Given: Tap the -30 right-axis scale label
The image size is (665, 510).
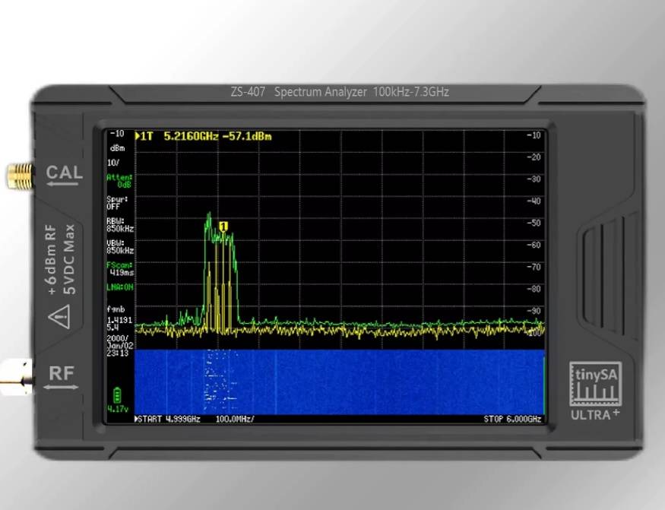Looking at the screenshot, I should pyautogui.click(x=534, y=179).
